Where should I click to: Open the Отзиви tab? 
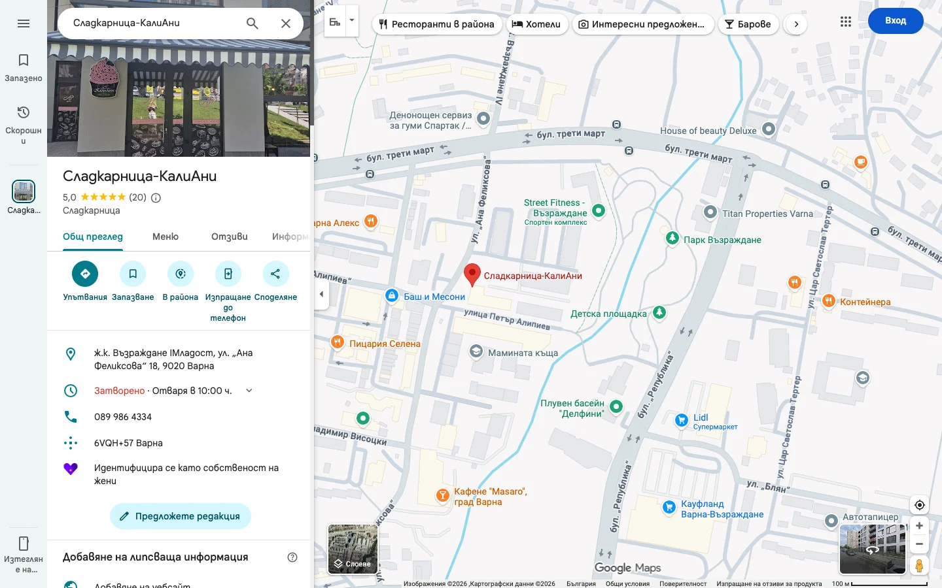[x=228, y=237]
